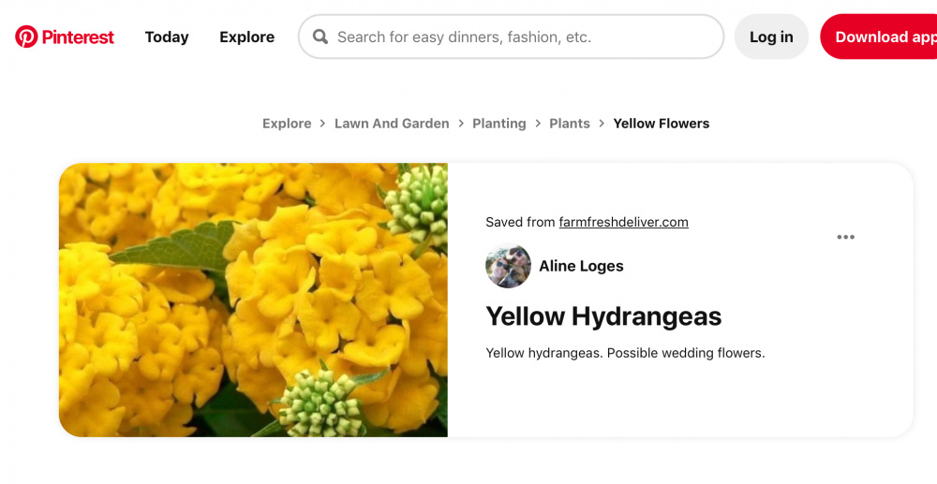The image size is (937, 484).
Task: Open farmfreshdeliver.com source link
Action: [623, 222]
